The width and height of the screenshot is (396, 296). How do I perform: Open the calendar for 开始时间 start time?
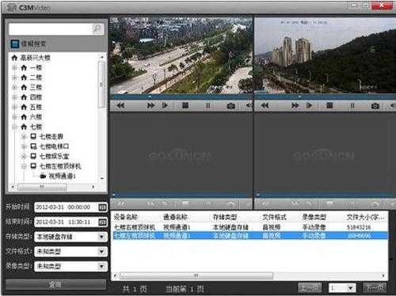tap(102, 207)
